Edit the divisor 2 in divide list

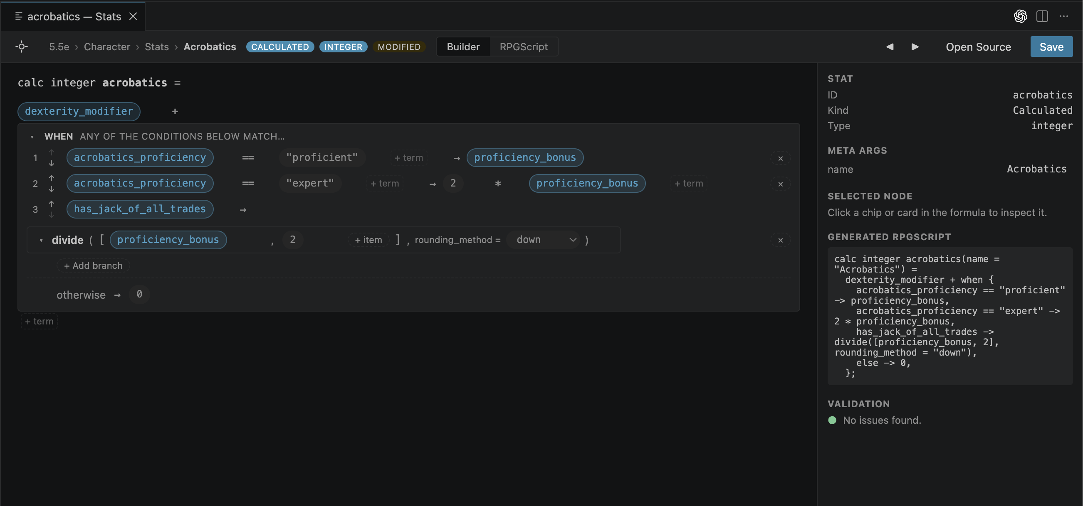coord(293,240)
